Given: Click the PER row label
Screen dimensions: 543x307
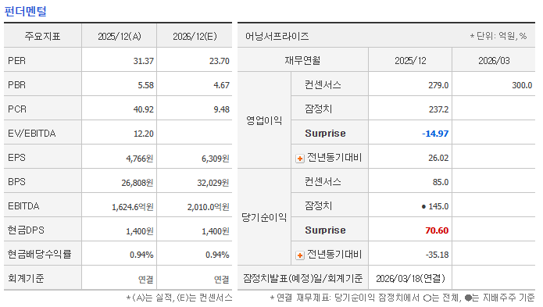Looking at the screenshot, I should click(x=16, y=61).
